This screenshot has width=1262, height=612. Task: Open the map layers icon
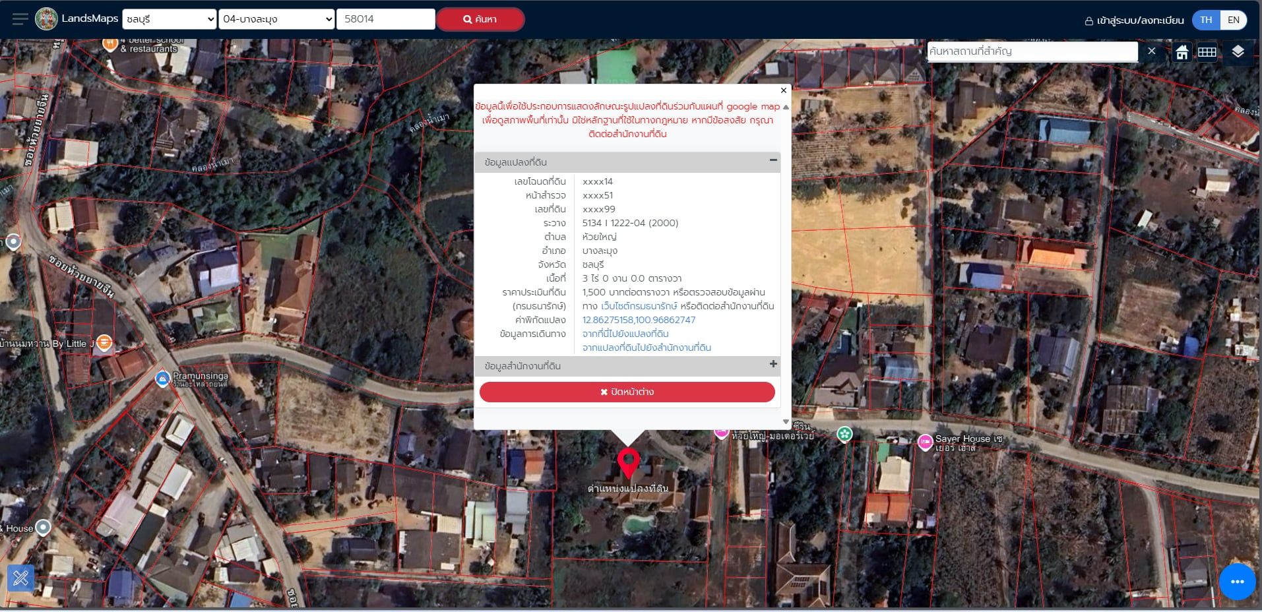pos(1238,51)
